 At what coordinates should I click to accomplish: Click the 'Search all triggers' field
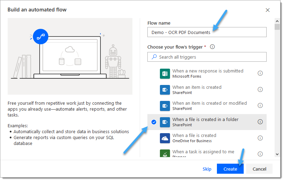(207, 57)
